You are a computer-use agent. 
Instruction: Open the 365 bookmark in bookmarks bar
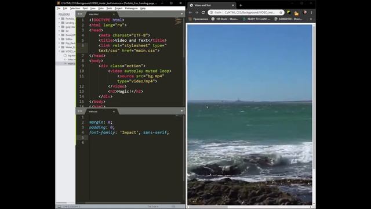(x=225, y=19)
